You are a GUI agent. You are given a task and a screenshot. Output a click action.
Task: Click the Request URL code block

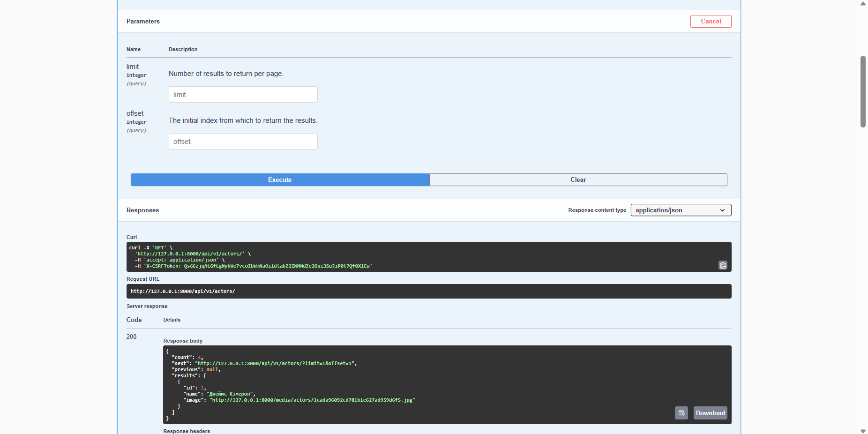[428, 291]
